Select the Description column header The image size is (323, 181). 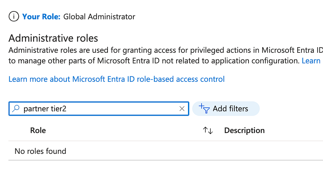coord(244,130)
